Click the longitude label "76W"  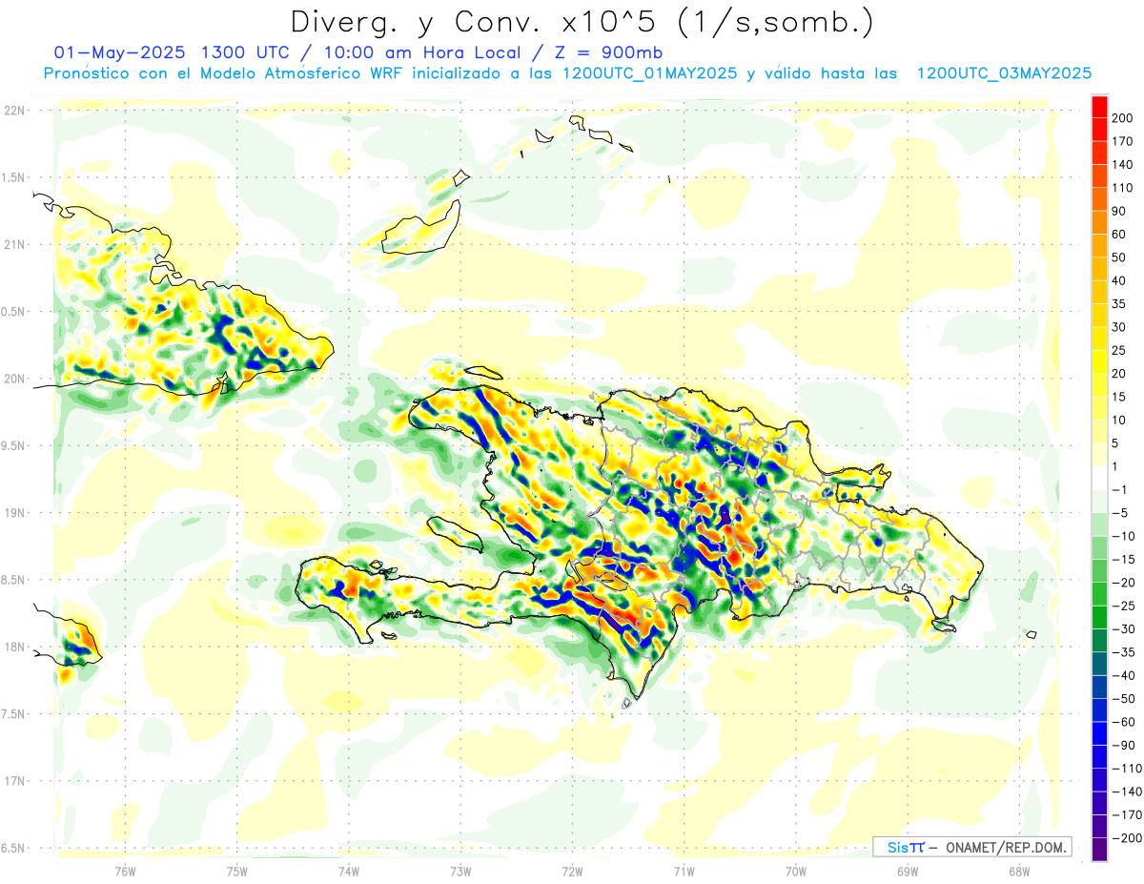126,871
